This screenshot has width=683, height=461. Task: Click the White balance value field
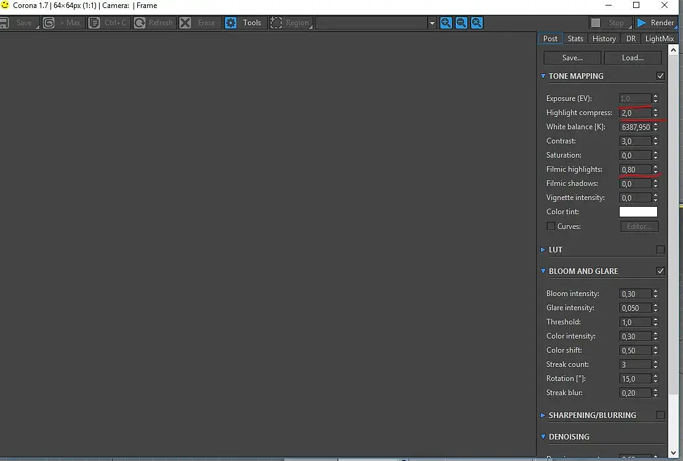point(636,127)
